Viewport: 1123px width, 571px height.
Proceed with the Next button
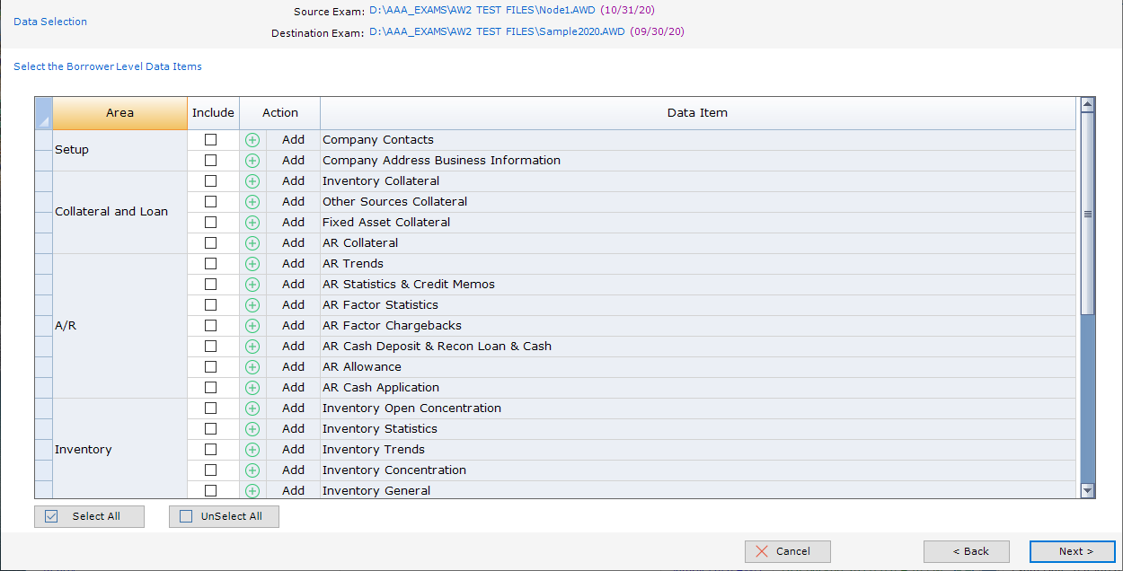(1072, 551)
